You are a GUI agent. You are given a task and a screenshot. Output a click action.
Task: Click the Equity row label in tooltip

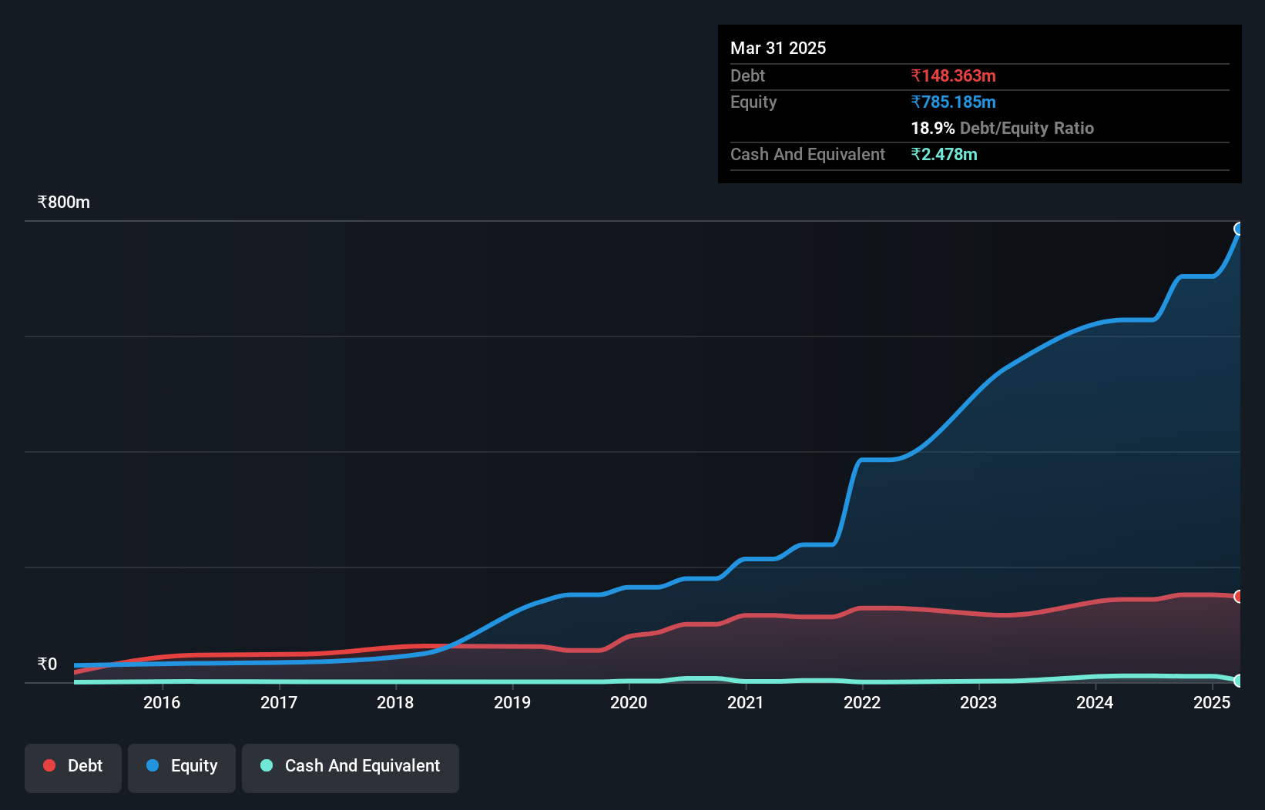click(753, 102)
